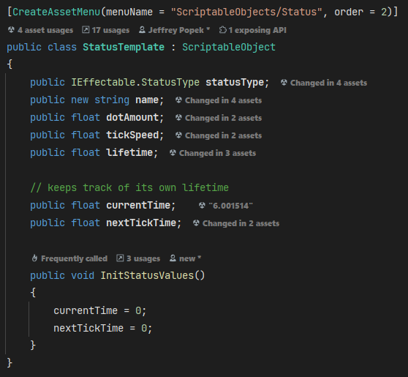Click Unity icon beside nextTickTime changed assets
Image resolution: width=408 pixels, height=377 pixels.
[x=196, y=223]
